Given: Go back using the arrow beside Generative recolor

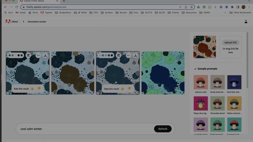Looking at the screenshot, I should click(x=24, y=21).
